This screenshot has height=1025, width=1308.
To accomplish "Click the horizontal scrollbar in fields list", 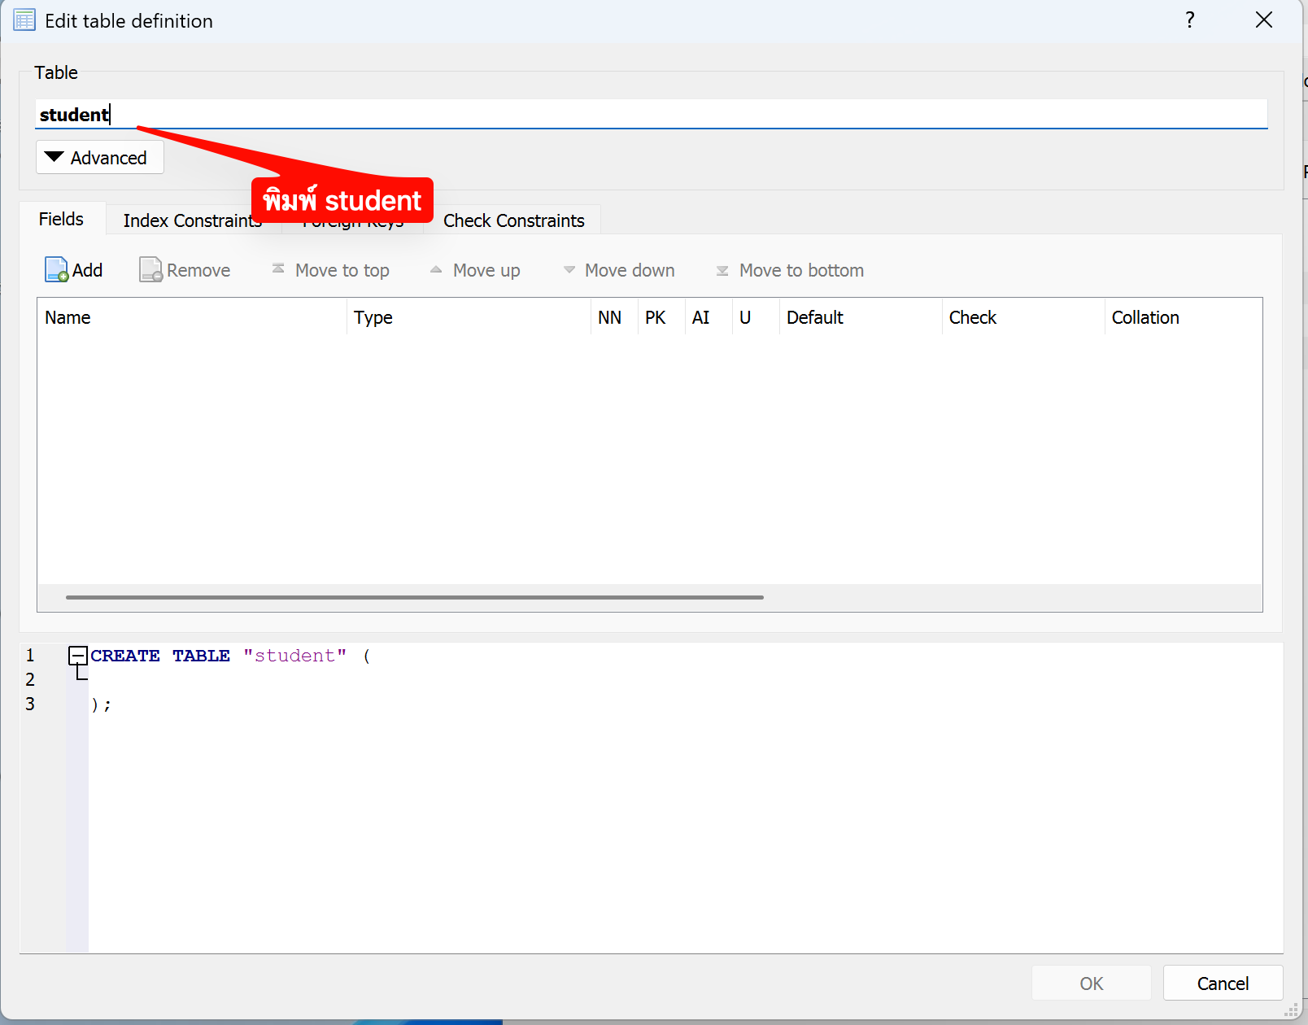I will pyautogui.click(x=414, y=597).
